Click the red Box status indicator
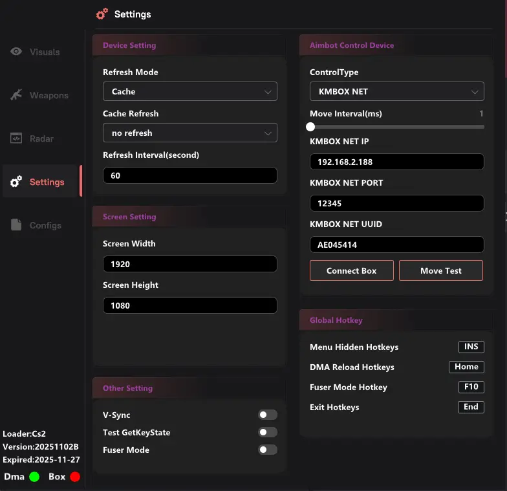This screenshot has width=507, height=491. [x=75, y=477]
